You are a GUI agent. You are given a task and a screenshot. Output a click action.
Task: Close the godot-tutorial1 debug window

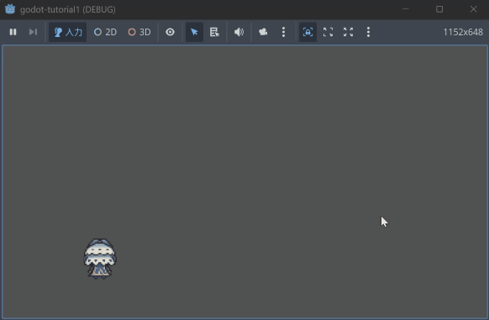[x=473, y=9]
